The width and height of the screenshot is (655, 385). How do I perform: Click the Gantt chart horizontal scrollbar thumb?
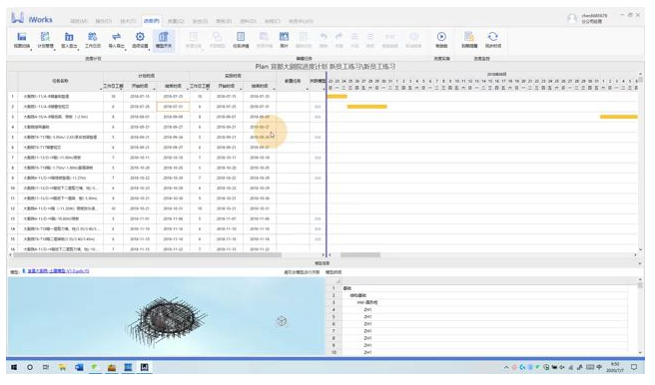pyautogui.click(x=360, y=255)
